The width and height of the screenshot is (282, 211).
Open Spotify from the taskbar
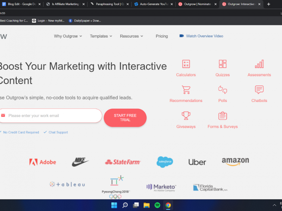tap(157, 205)
